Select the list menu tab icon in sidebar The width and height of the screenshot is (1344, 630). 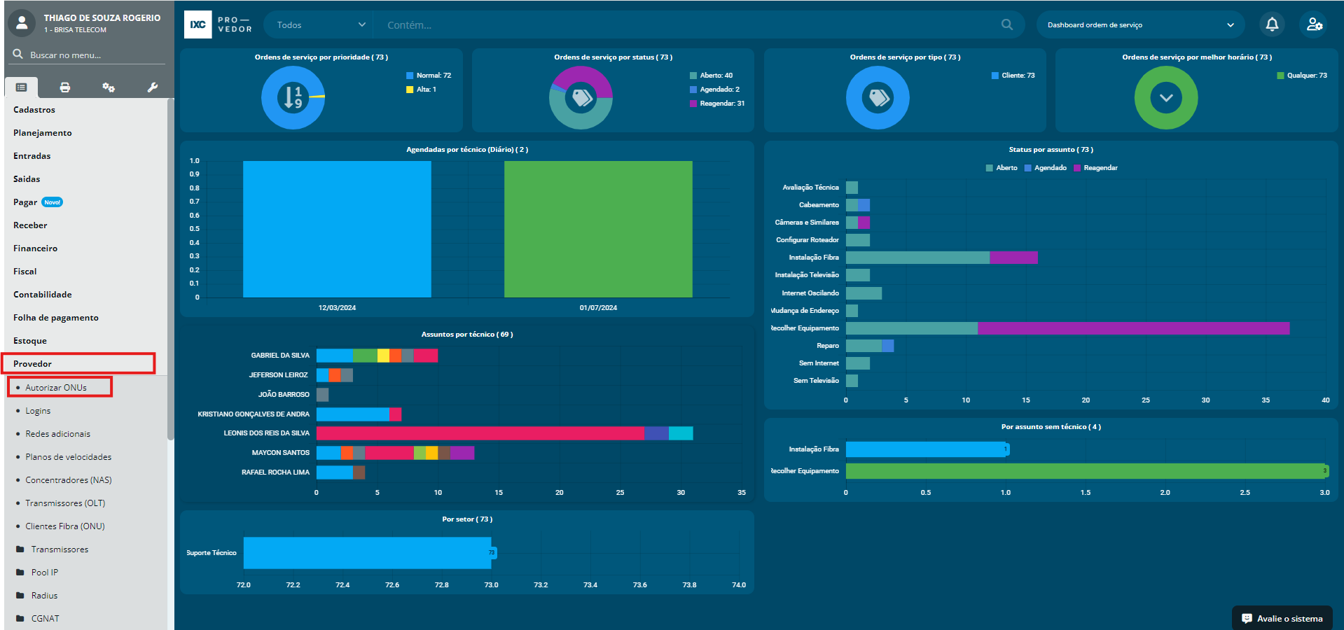click(22, 87)
